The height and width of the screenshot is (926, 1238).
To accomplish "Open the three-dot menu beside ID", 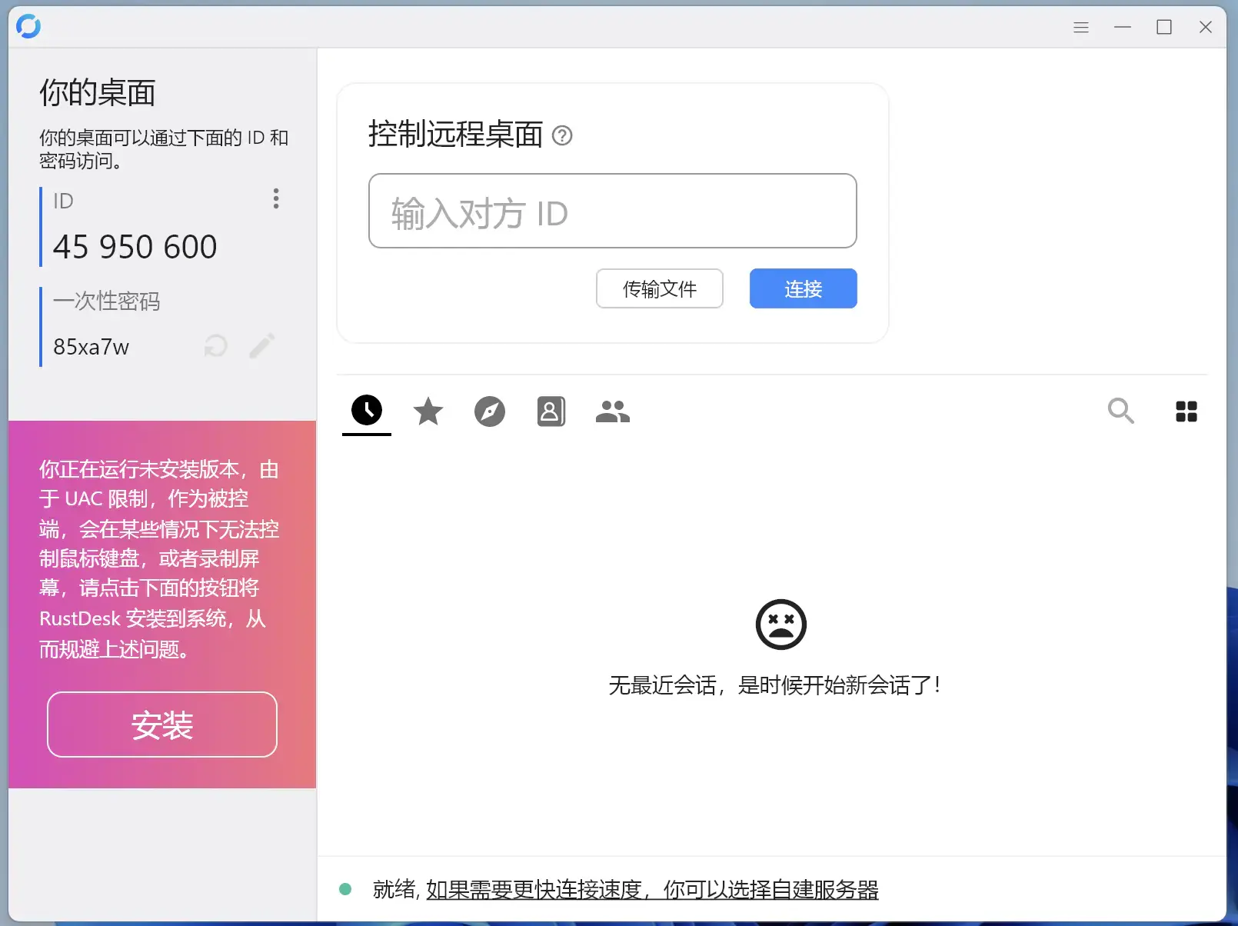I will coord(276,198).
